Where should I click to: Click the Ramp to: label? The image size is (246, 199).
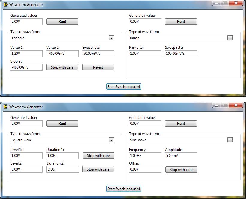tap(136, 48)
